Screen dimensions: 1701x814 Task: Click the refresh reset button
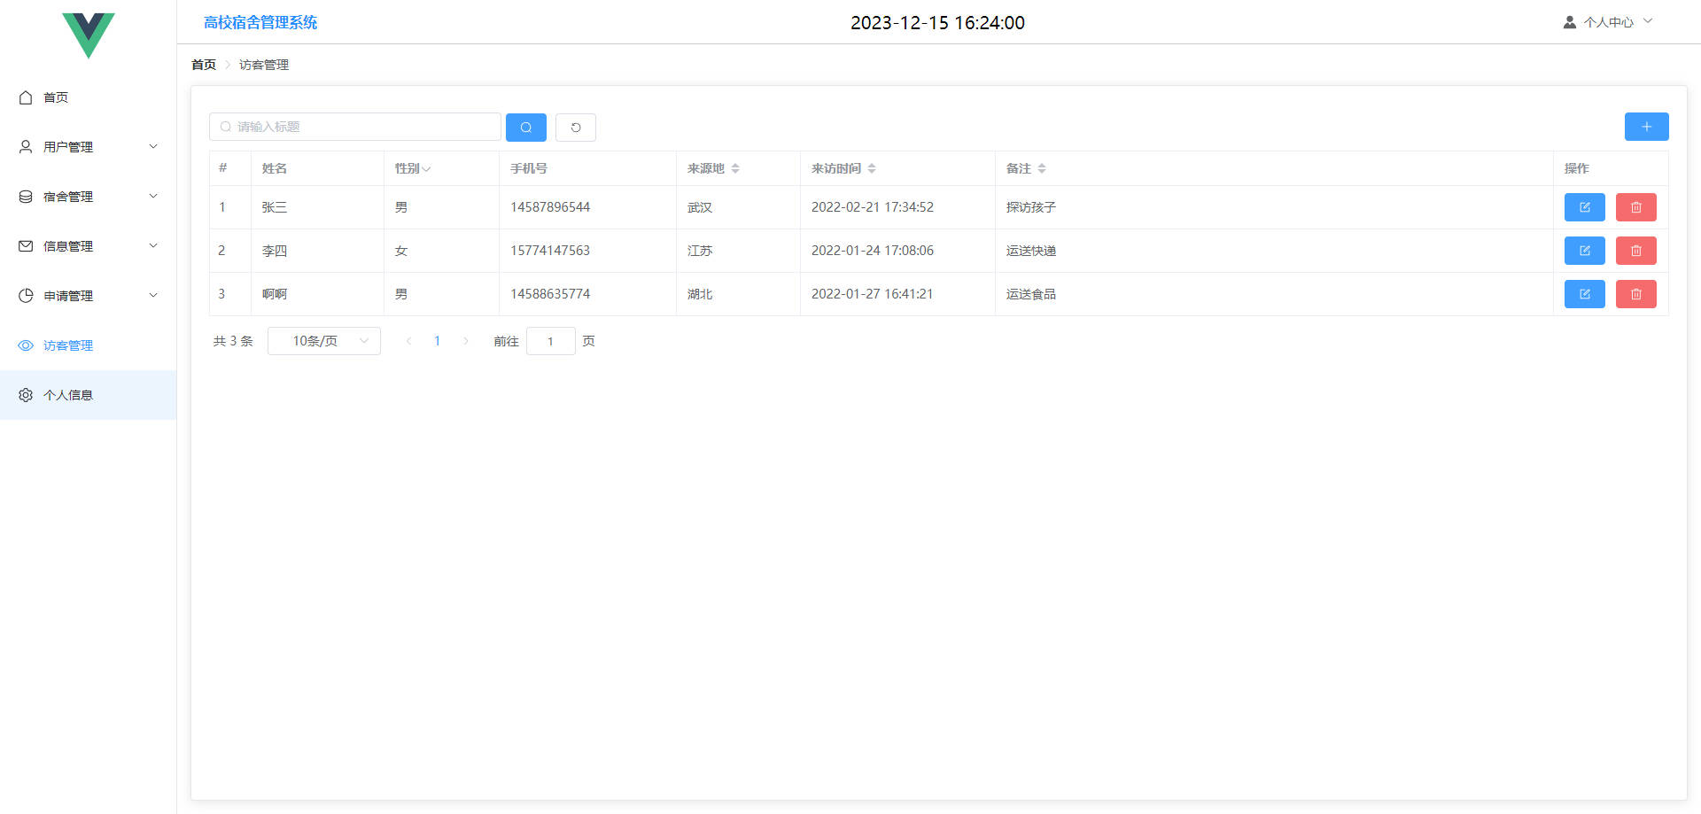(576, 128)
